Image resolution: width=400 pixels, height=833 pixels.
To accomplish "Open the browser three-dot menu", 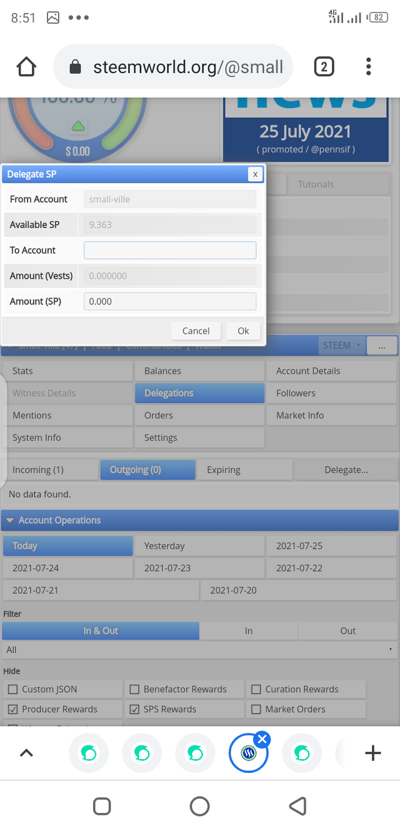I will (369, 66).
